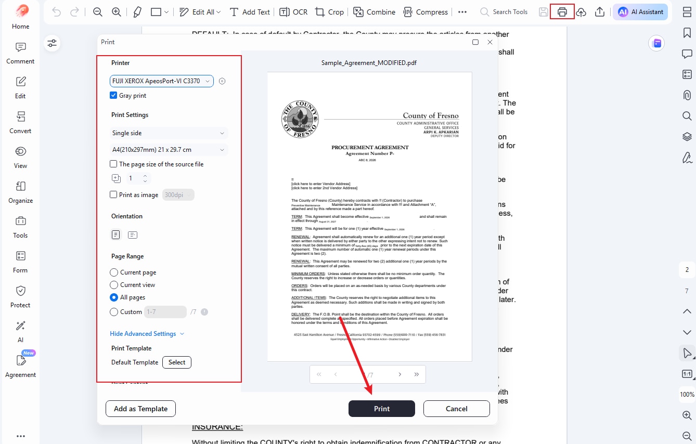
Task: Open the Edit sidebar section
Action: [21, 88]
